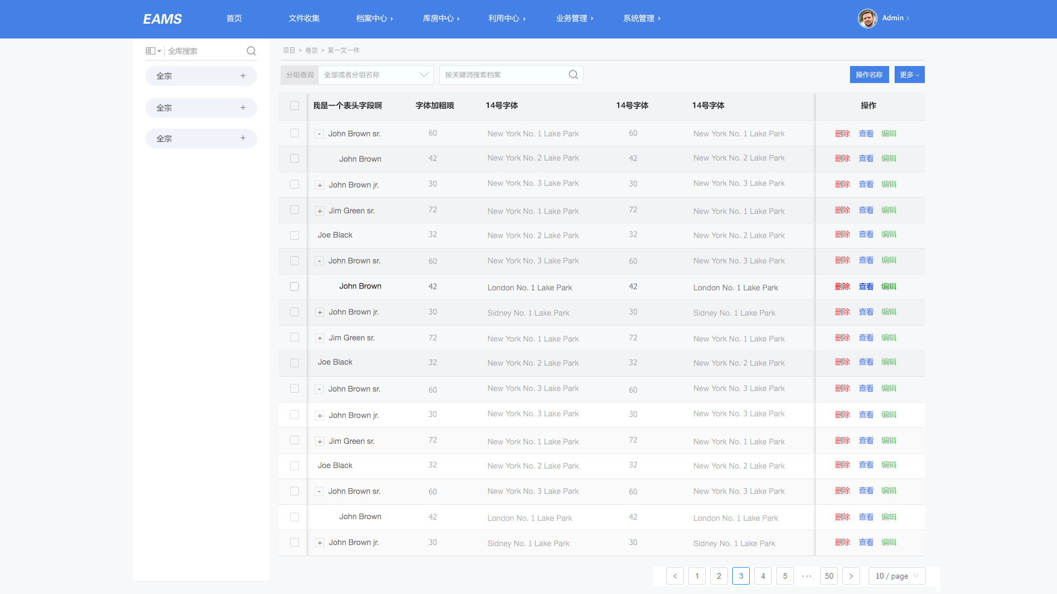Expand the first Jim Green sr. row
1057x594 pixels.
point(319,211)
